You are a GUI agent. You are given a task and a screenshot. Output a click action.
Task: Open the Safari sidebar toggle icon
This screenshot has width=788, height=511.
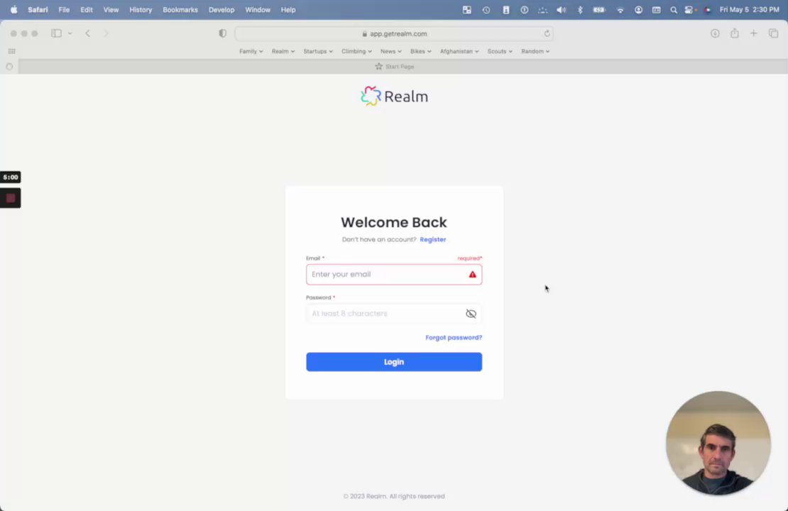click(x=56, y=33)
